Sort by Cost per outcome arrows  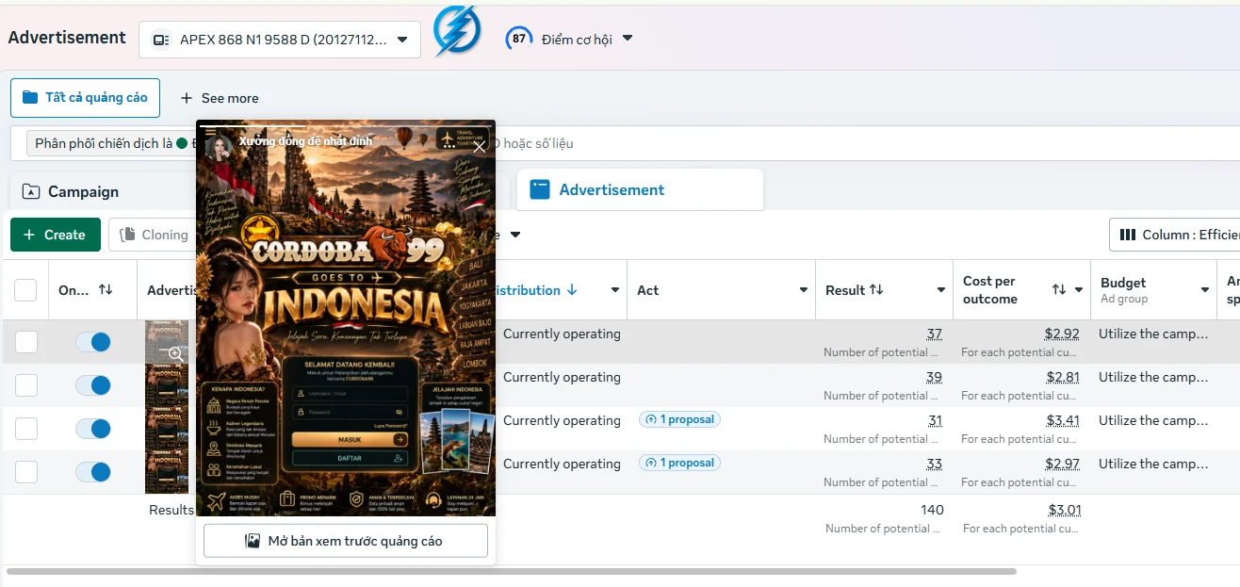point(1059,290)
